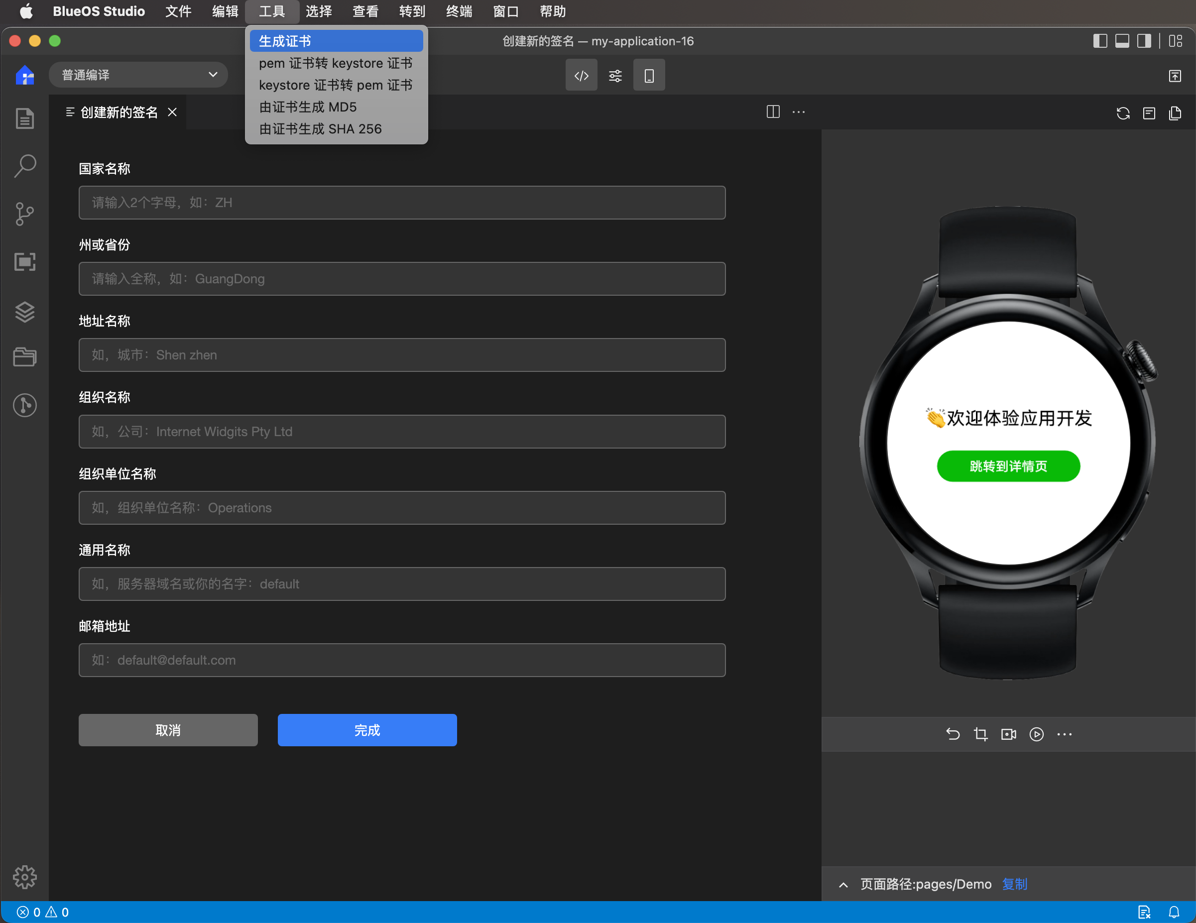Select pem 证书转 keystore 证书
This screenshot has width=1196, height=923.
tap(336, 63)
